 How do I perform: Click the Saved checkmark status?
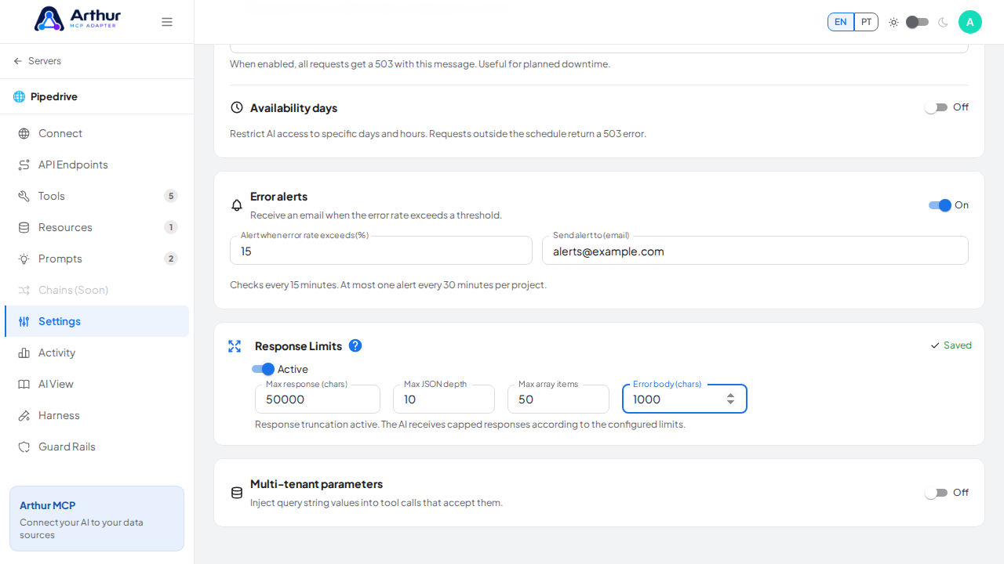(x=951, y=345)
